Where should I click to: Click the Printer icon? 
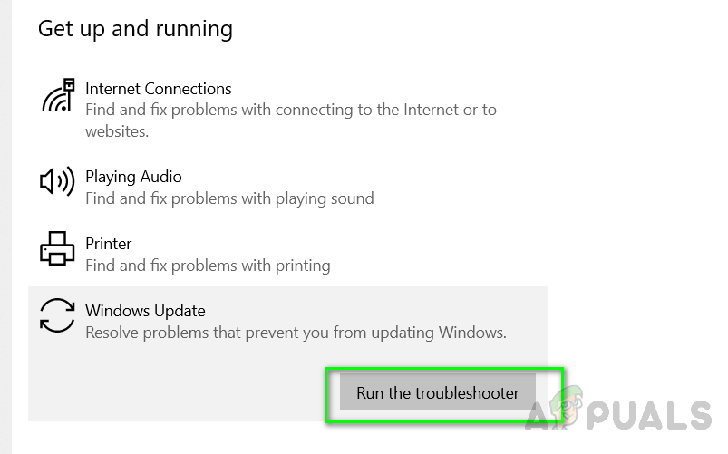point(57,248)
